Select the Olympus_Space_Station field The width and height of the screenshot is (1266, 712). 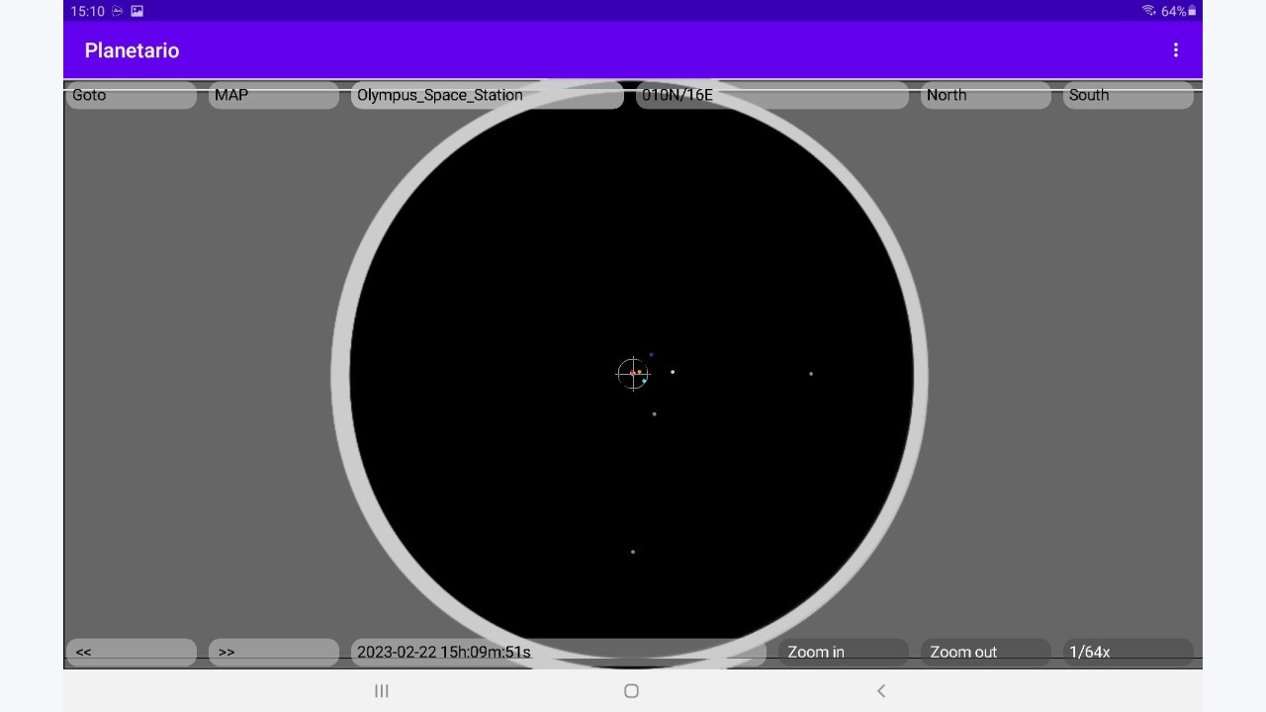[x=488, y=95]
